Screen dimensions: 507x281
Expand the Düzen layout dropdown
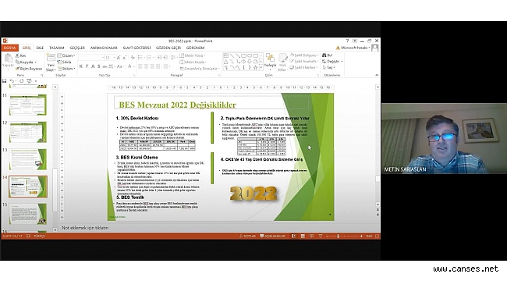point(66,55)
